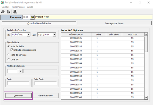Switch to Contagem de Notas tab

114,23
